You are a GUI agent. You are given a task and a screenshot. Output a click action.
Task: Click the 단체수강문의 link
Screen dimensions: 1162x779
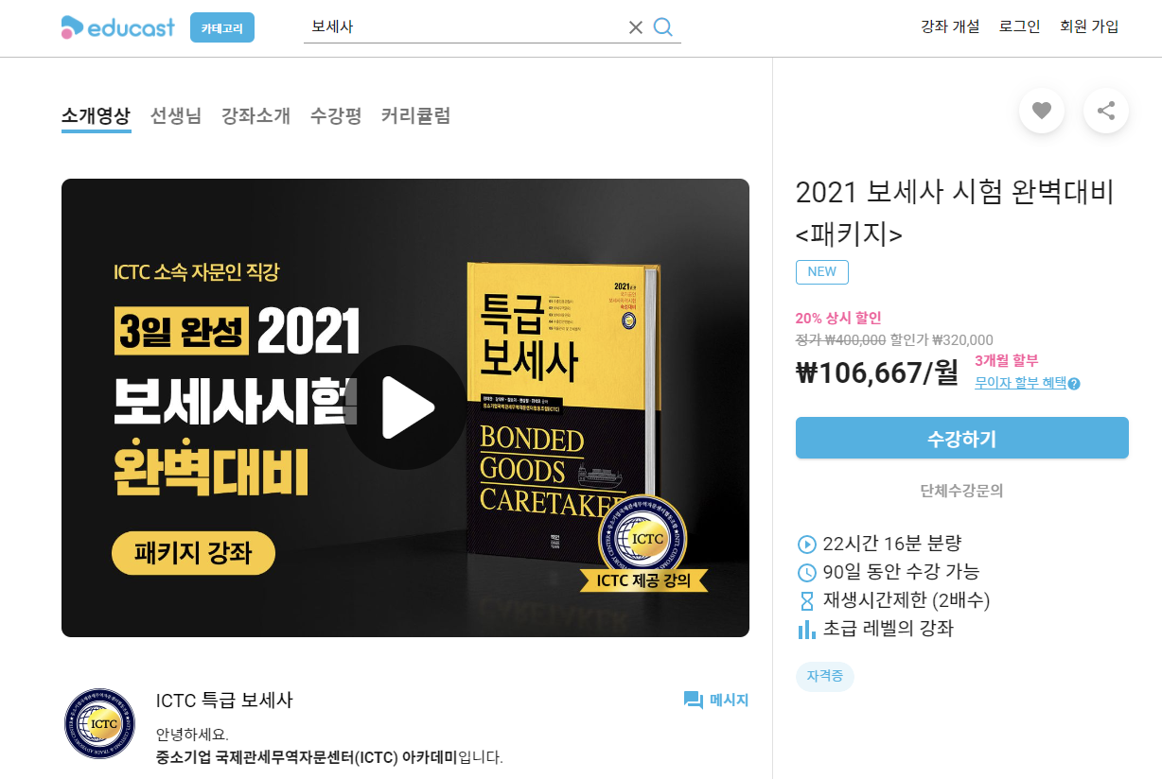coord(962,491)
